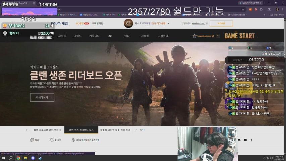Click the taskbar volume icon
This screenshot has width=286, height=161.
pos(272,158)
